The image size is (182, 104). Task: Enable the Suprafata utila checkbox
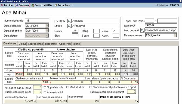45,87
